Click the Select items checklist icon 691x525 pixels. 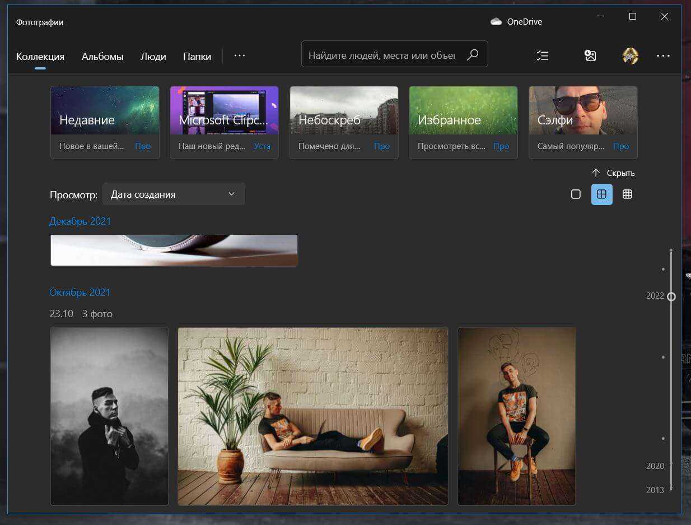tap(542, 55)
